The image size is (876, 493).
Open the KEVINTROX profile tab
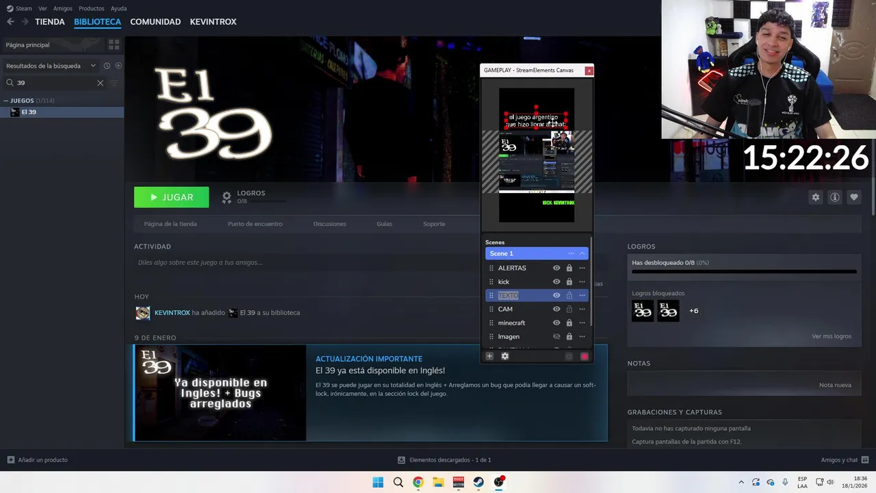click(213, 22)
